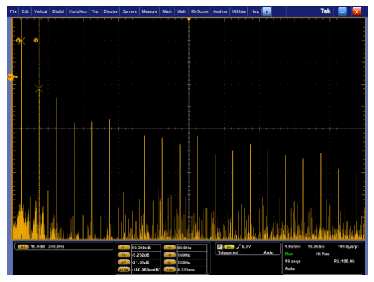The image size is (374, 282).
Task: Click the V2 cursor badge
Action: (124, 255)
